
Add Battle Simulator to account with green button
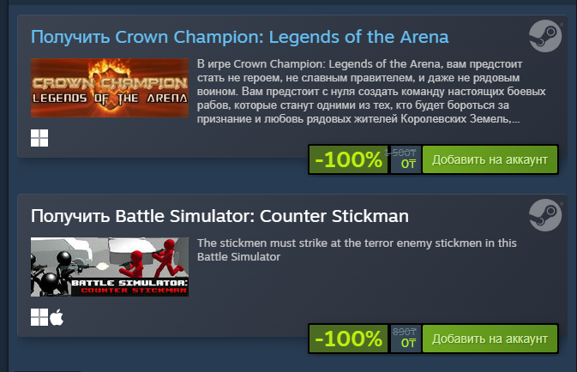(490, 339)
